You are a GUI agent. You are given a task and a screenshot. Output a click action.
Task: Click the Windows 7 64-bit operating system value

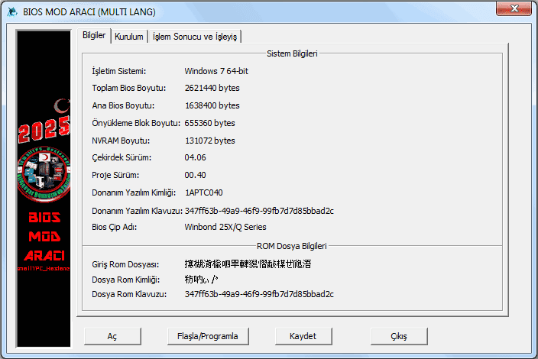click(216, 71)
